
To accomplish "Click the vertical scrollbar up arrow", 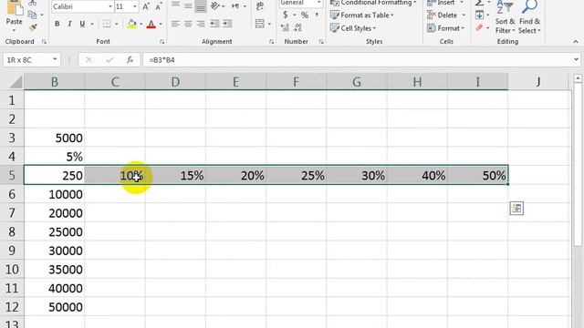I will (578, 78).
